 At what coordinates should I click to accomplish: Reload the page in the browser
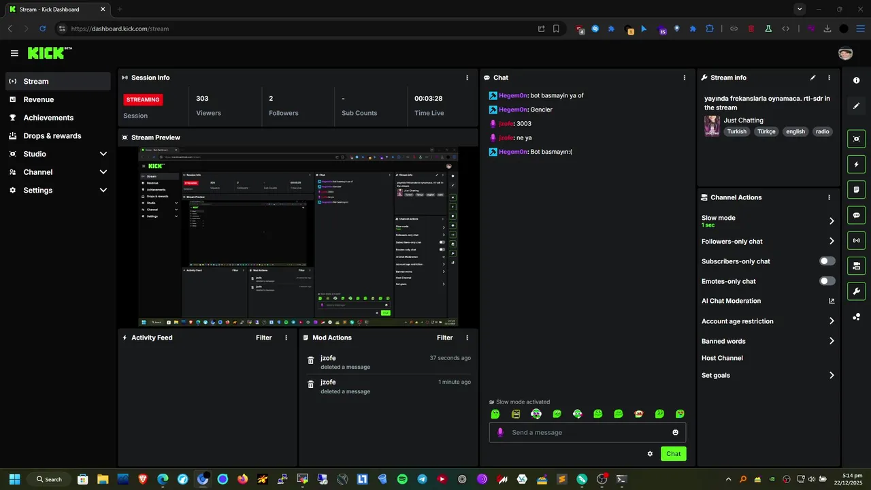point(42,29)
